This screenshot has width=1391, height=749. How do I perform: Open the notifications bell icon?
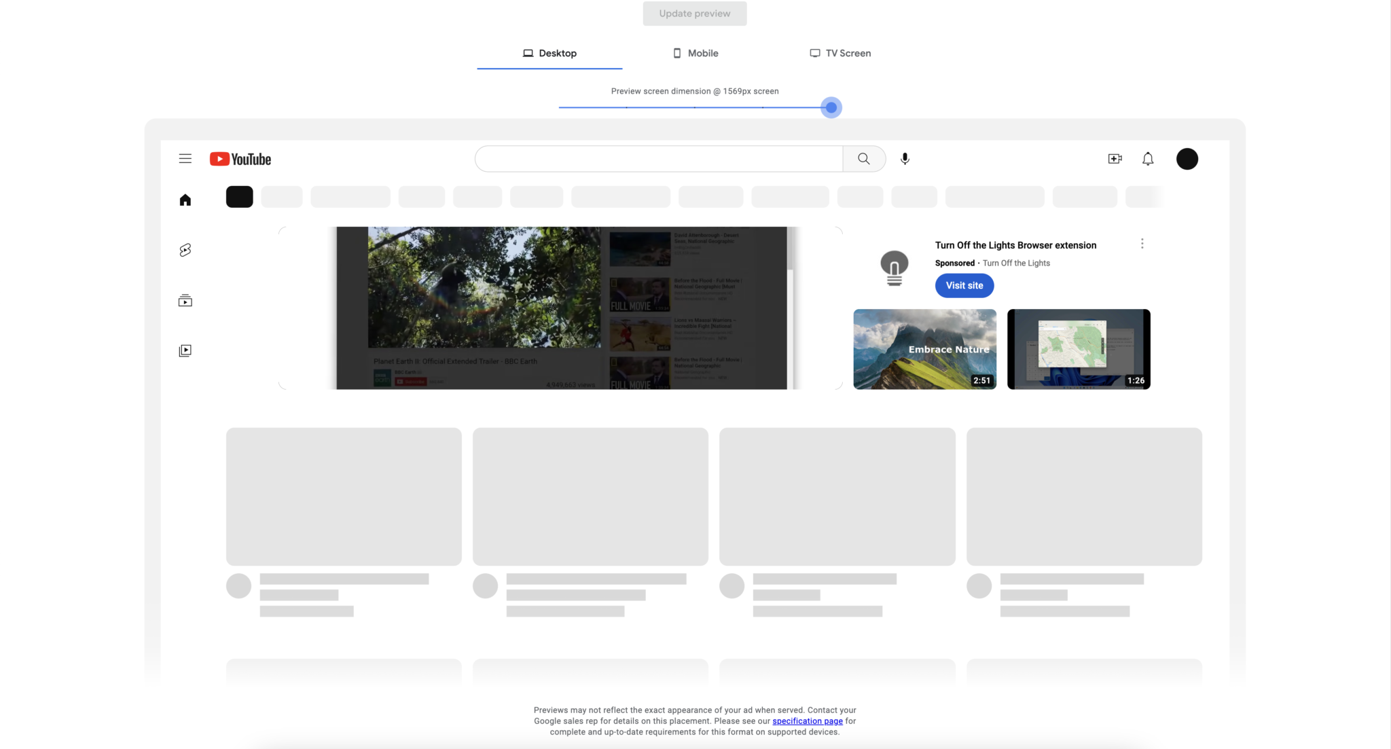point(1148,158)
